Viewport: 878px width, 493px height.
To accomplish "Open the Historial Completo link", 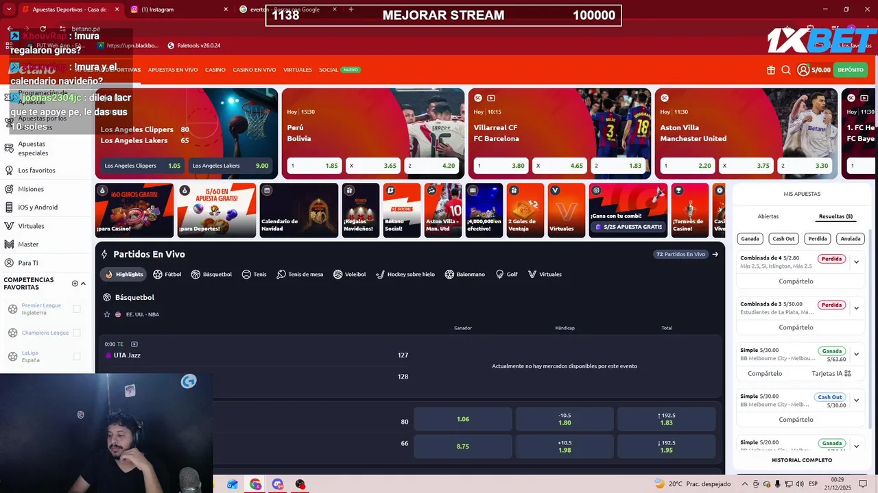I will (802, 460).
